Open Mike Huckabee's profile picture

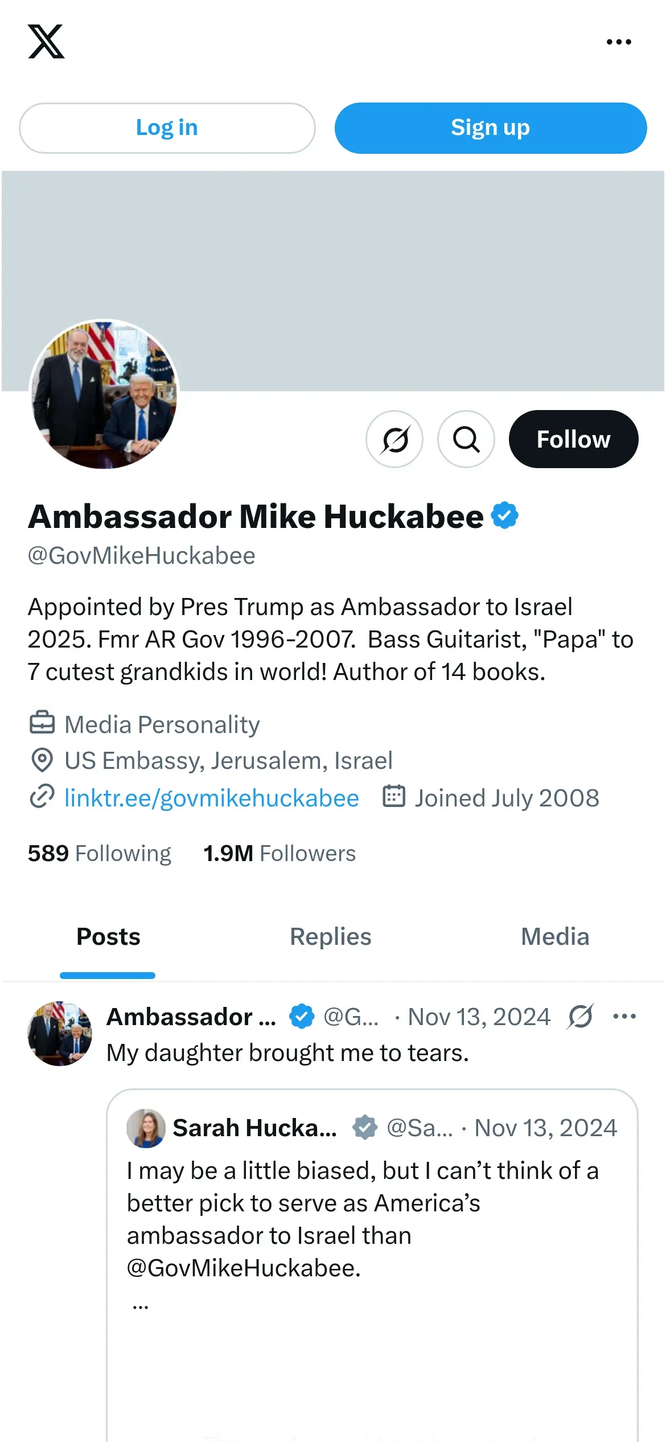click(x=104, y=394)
